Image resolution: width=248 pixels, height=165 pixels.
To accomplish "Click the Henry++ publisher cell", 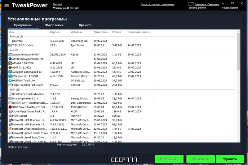I will click(x=76, y=116).
